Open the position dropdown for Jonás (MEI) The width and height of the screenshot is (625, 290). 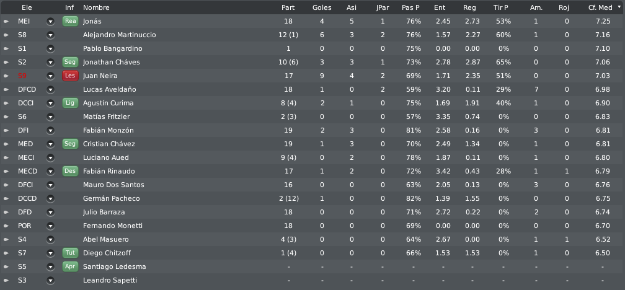click(x=50, y=22)
